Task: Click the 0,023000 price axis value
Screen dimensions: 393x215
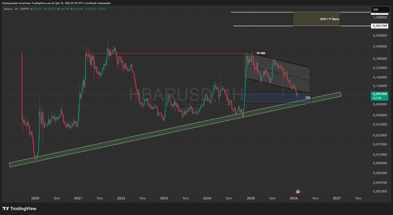Action: click(x=380, y=135)
